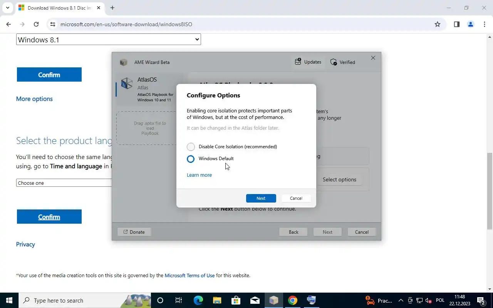Image resolution: width=493 pixels, height=308 pixels.
Task: Click the Type here to search box
Action: 85,300
